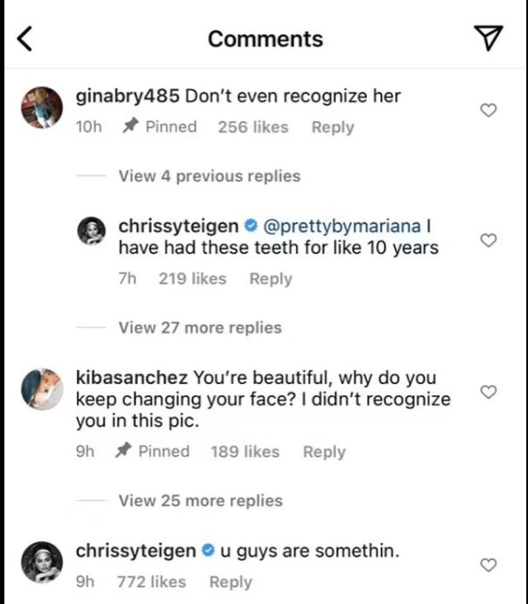Expand View 27 more replies
The width and height of the screenshot is (528, 604).
click(x=200, y=327)
